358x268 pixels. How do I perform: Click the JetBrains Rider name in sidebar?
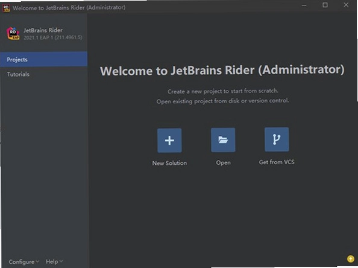[x=43, y=30]
